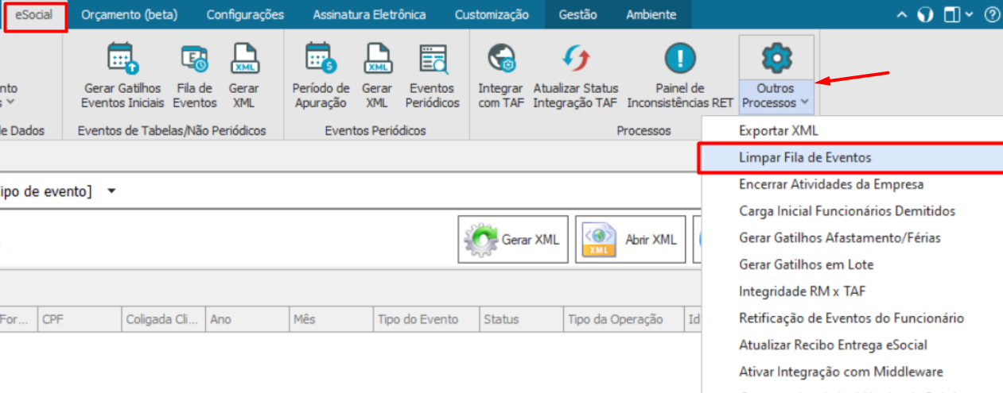This screenshot has height=393, width=1003.
Task: Click Atualizar Status Integração TAF
Action: [576, 75]
